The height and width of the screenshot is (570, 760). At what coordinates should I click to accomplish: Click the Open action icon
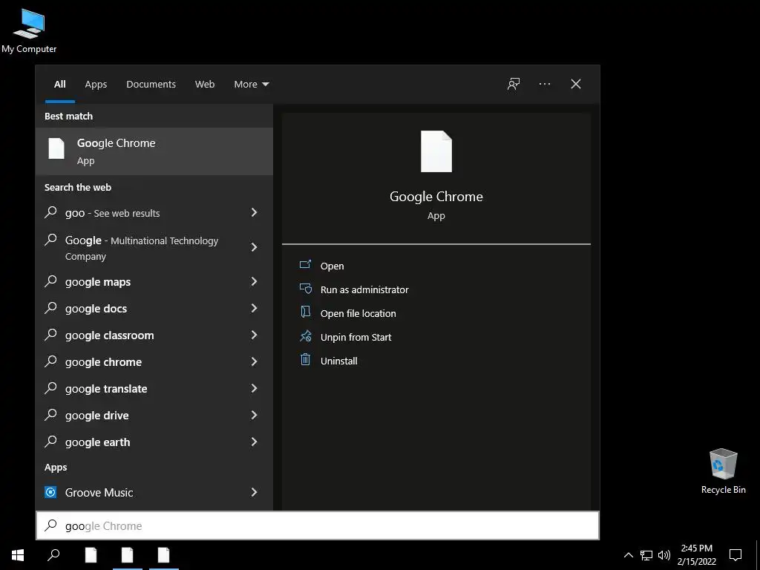pos(305,265)
